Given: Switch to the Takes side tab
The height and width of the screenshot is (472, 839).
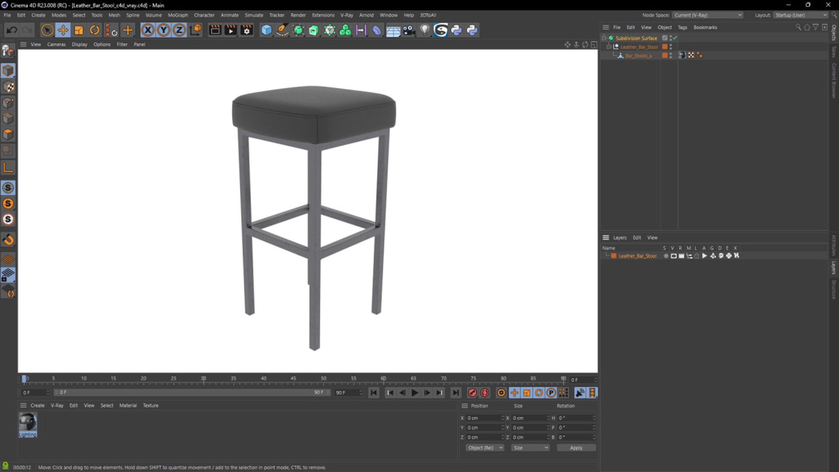Looking at the screenshot, I should [834, 52].
